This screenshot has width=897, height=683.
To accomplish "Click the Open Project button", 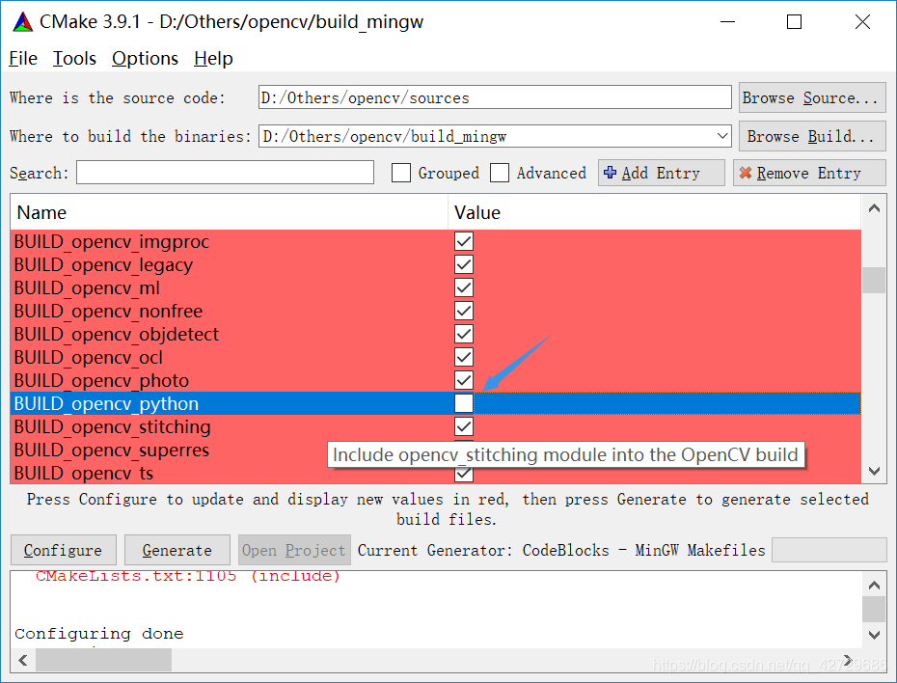I will point(294,550).
